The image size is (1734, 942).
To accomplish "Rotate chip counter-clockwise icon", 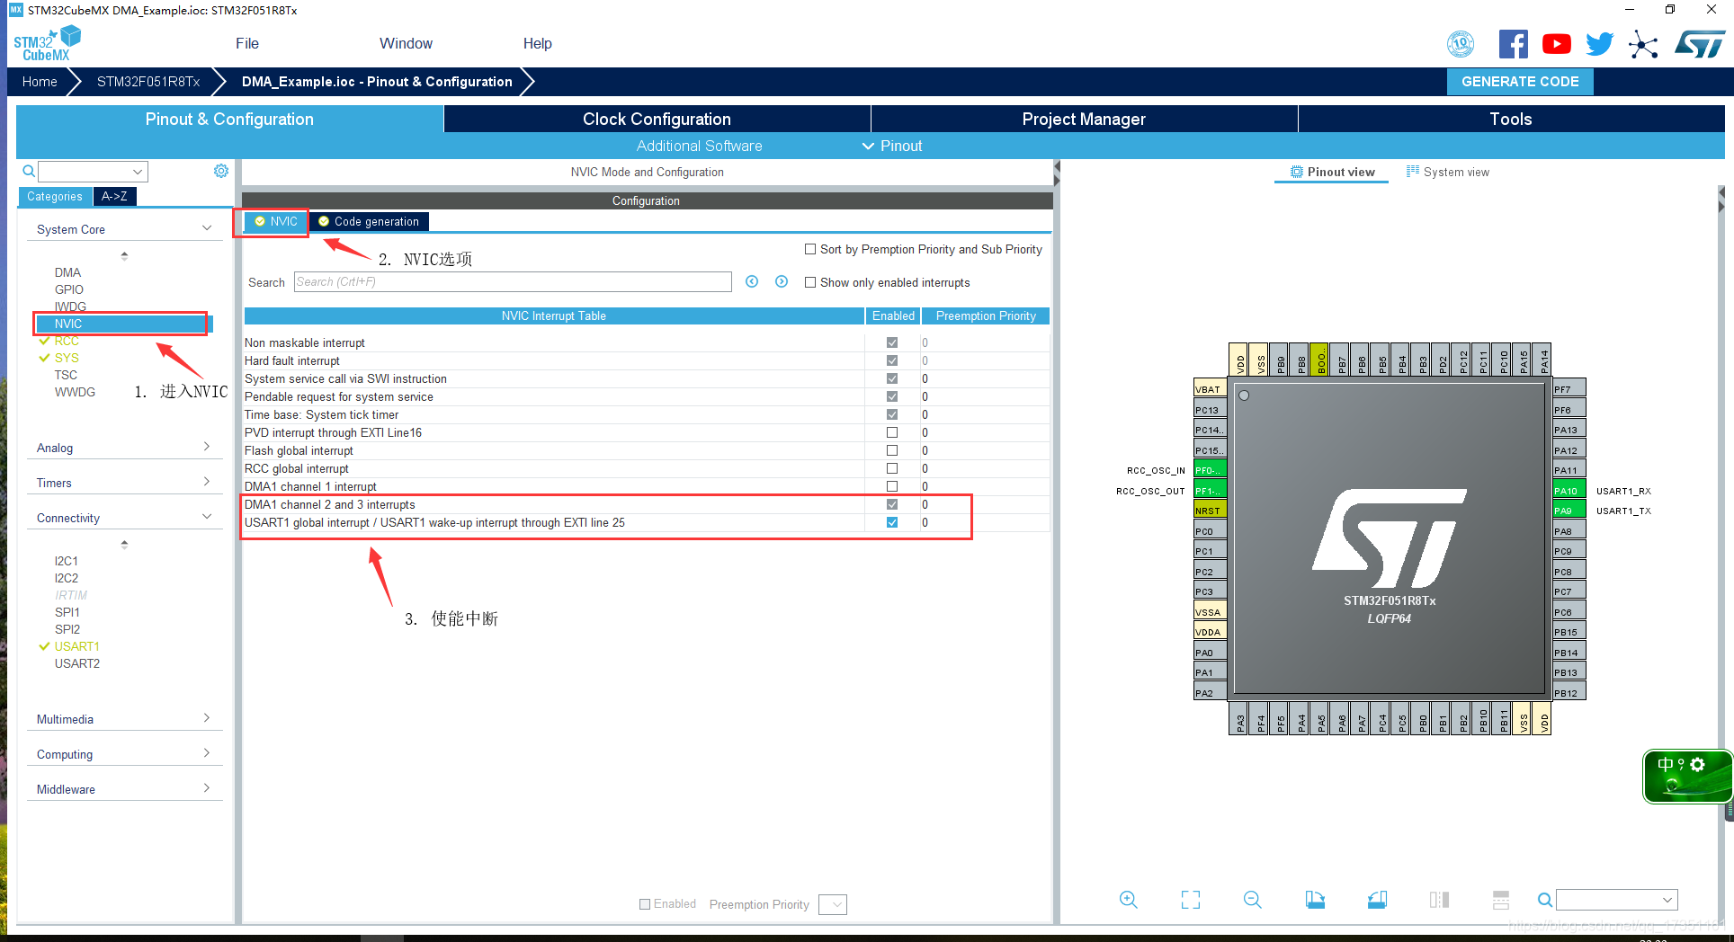I will pos(1377,900).
